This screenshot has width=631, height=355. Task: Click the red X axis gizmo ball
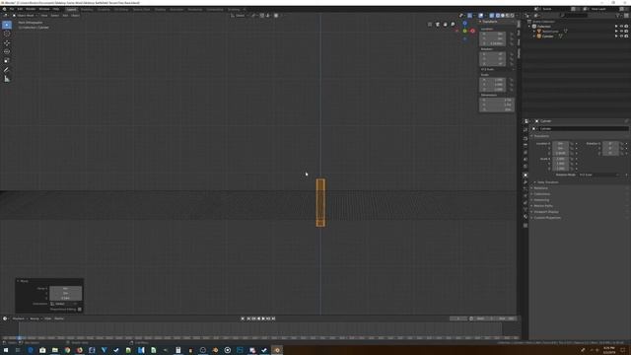click(472, 31)
